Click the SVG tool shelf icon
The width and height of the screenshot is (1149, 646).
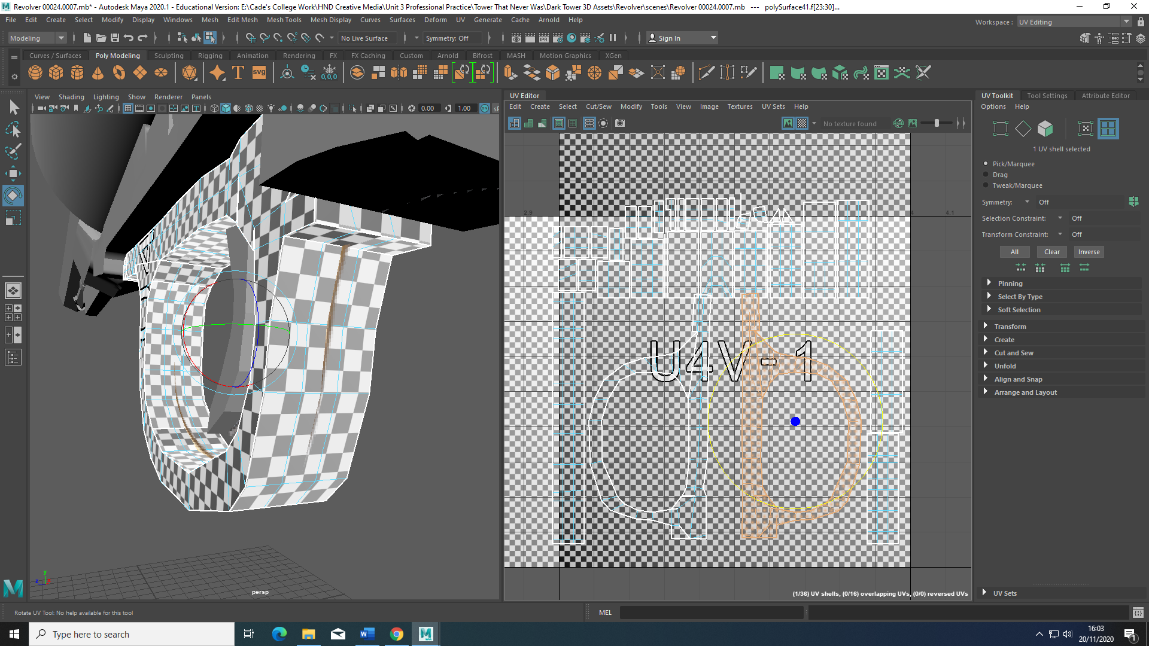point(259,73)
